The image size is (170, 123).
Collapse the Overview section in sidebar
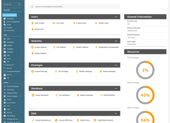tap(21, 10)
